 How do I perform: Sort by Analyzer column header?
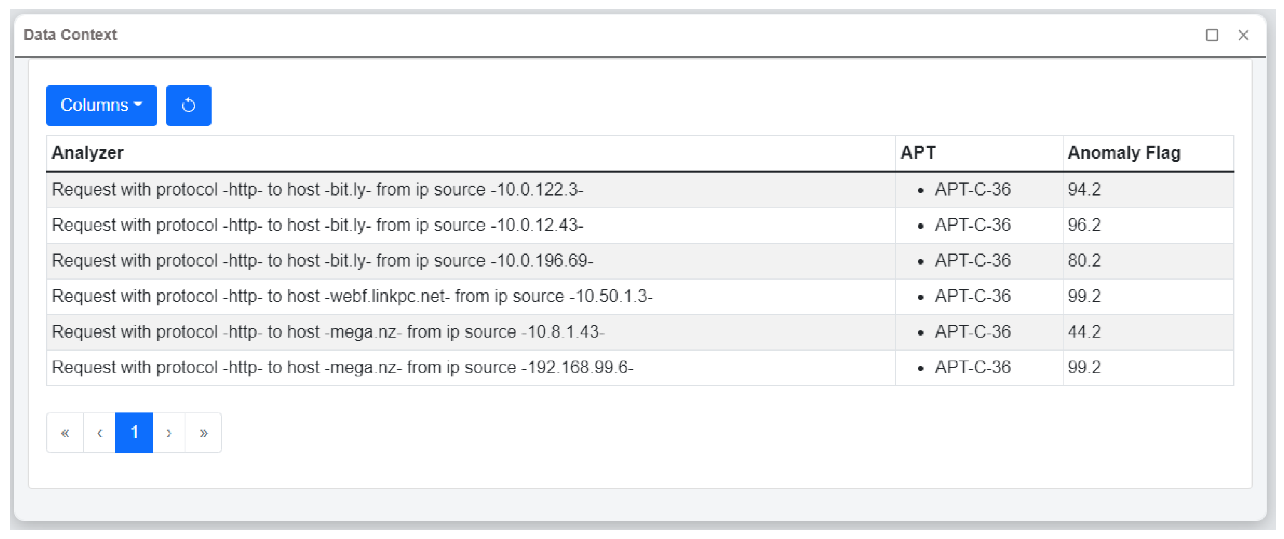pos(88,152)
